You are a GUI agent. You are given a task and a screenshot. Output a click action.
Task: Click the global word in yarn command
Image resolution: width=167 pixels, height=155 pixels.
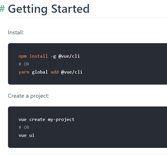point(40,72)
